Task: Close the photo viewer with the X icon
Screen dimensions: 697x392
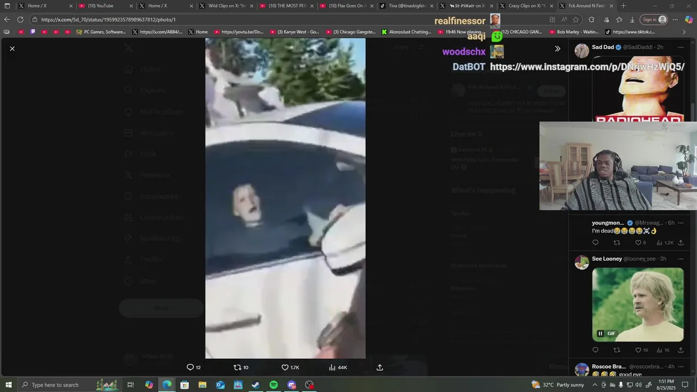Action: click(12, 48)
